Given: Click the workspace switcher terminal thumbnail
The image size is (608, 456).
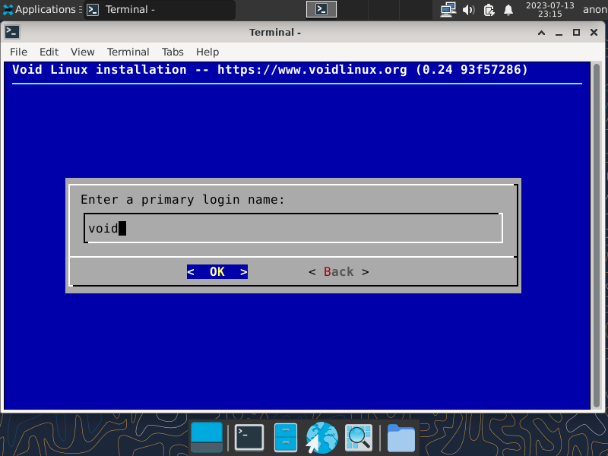Looking at the screenshot, I should click(x=321, y=9).
